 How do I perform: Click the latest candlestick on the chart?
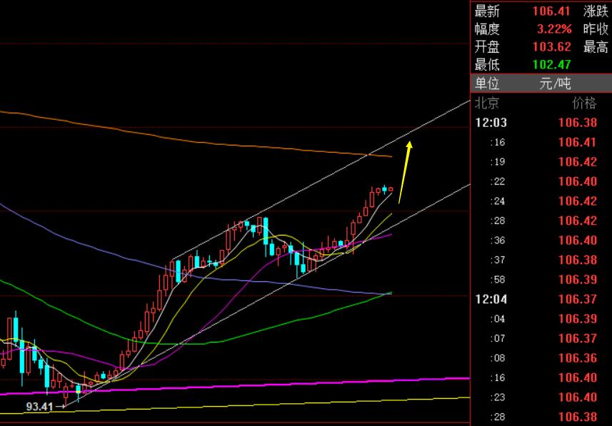pos(391,189)
